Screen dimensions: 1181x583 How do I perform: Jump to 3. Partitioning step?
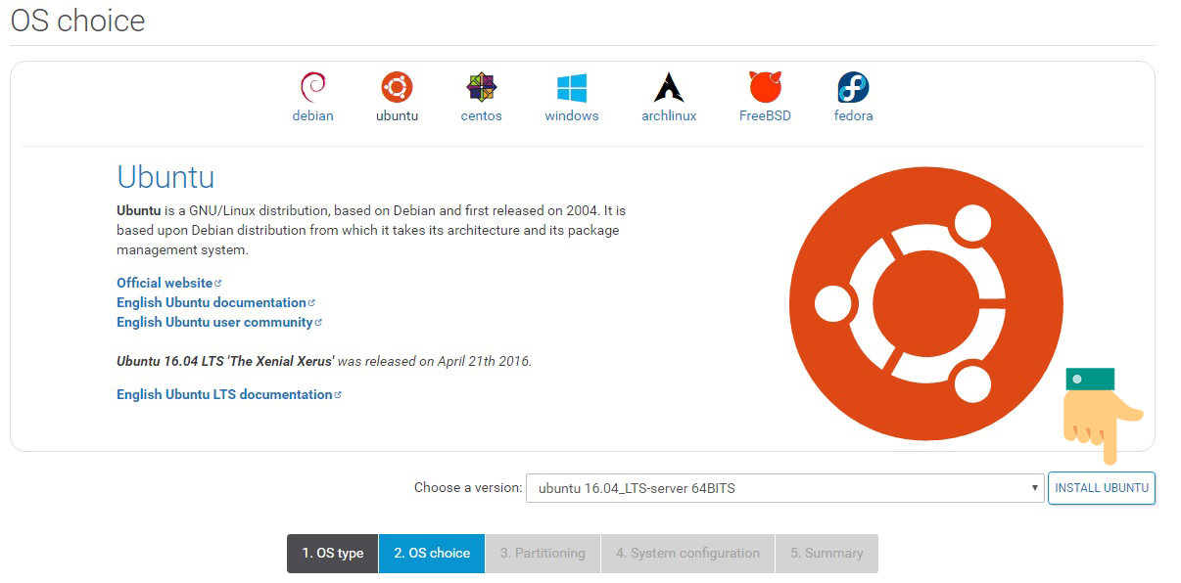pos(543,553)
